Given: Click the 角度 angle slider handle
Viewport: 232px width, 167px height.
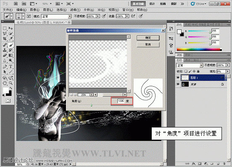Looking at the screenshot, I should 92,105.
